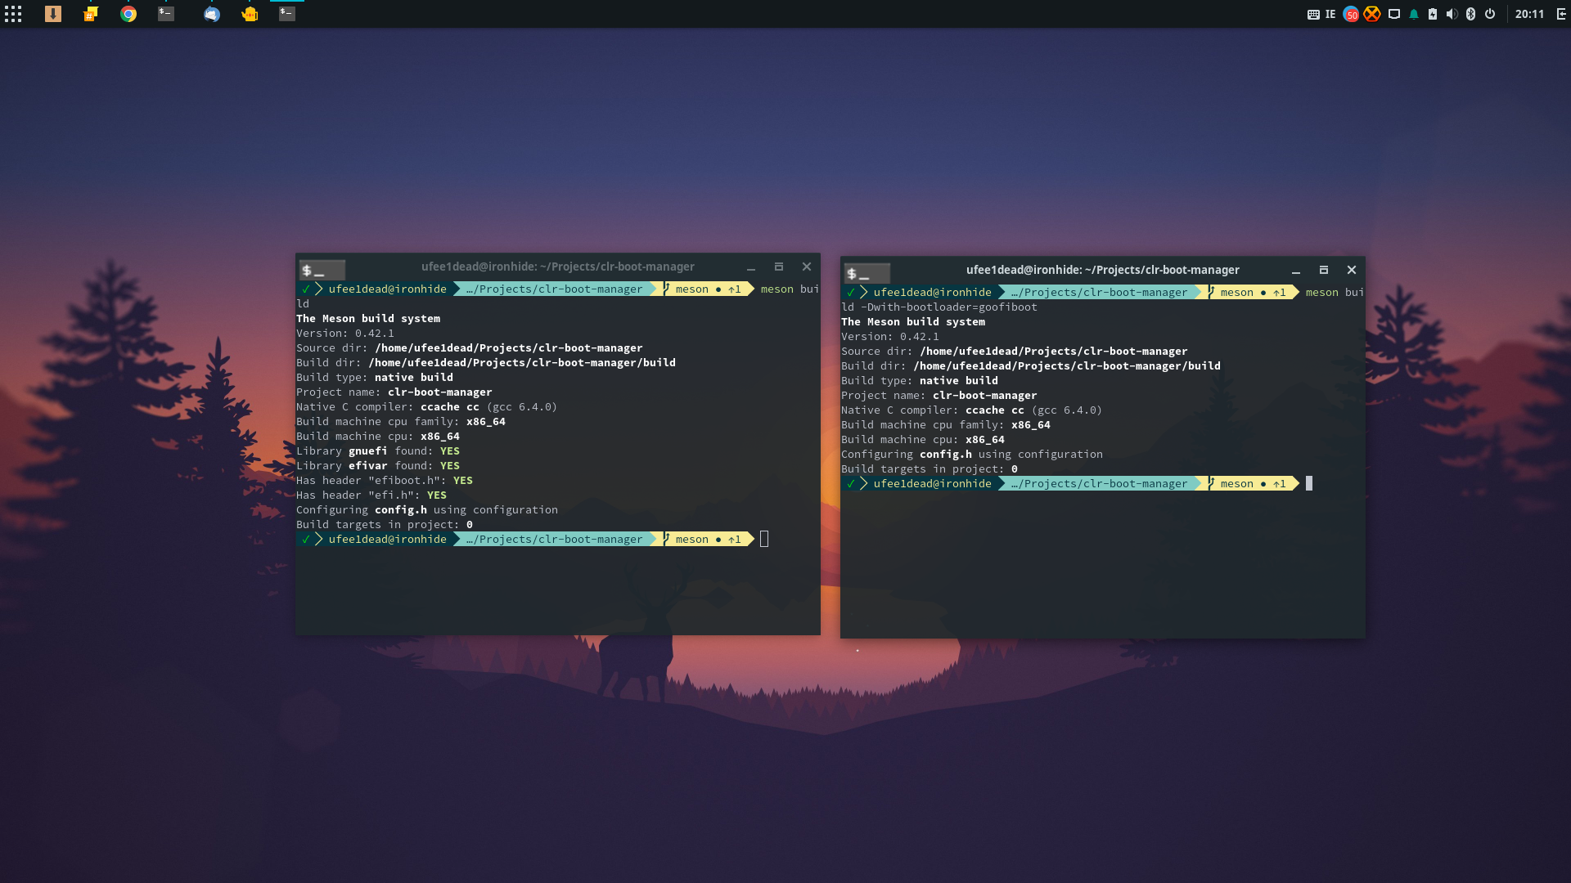
Task: Click bottom prompt 'meson' branch segment in right terminal
Action: (1252, 484)
